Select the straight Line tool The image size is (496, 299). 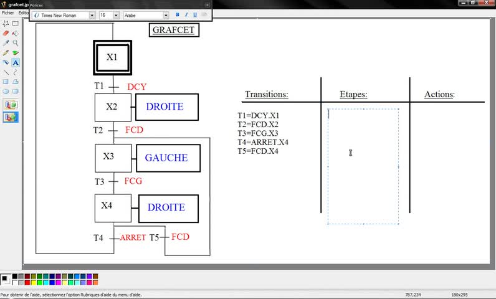tap(6, 72)
